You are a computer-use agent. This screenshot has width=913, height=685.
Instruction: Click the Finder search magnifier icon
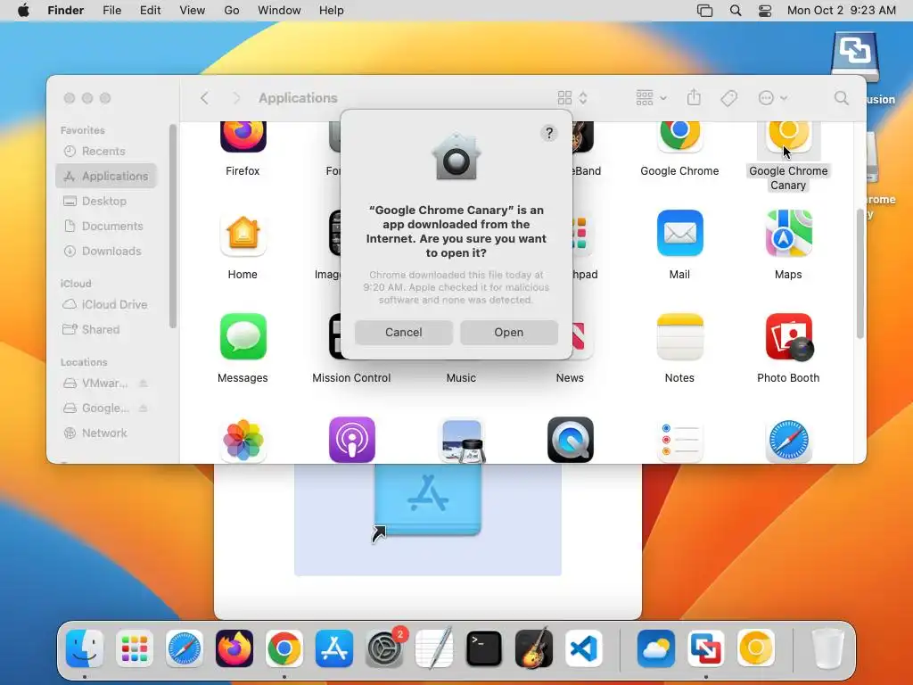click(x=841, y=98)
